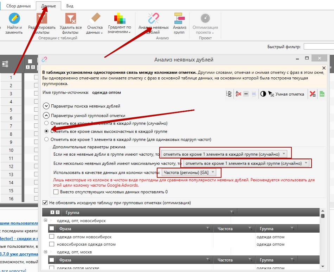Maximize the Анализ неявных дублей dialog

point(307,58)
